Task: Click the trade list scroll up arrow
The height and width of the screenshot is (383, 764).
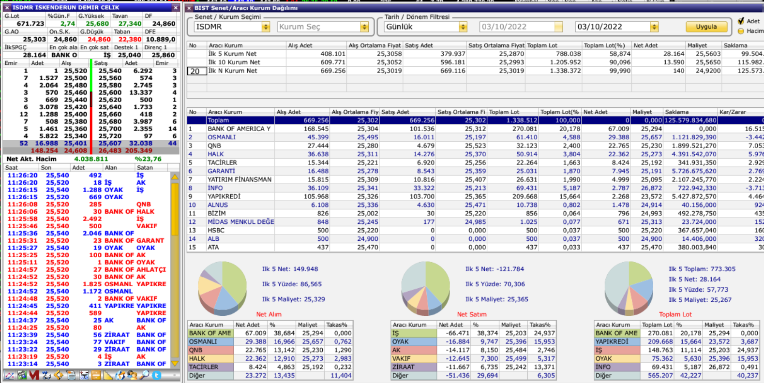Action: click(x=175, y=177)
